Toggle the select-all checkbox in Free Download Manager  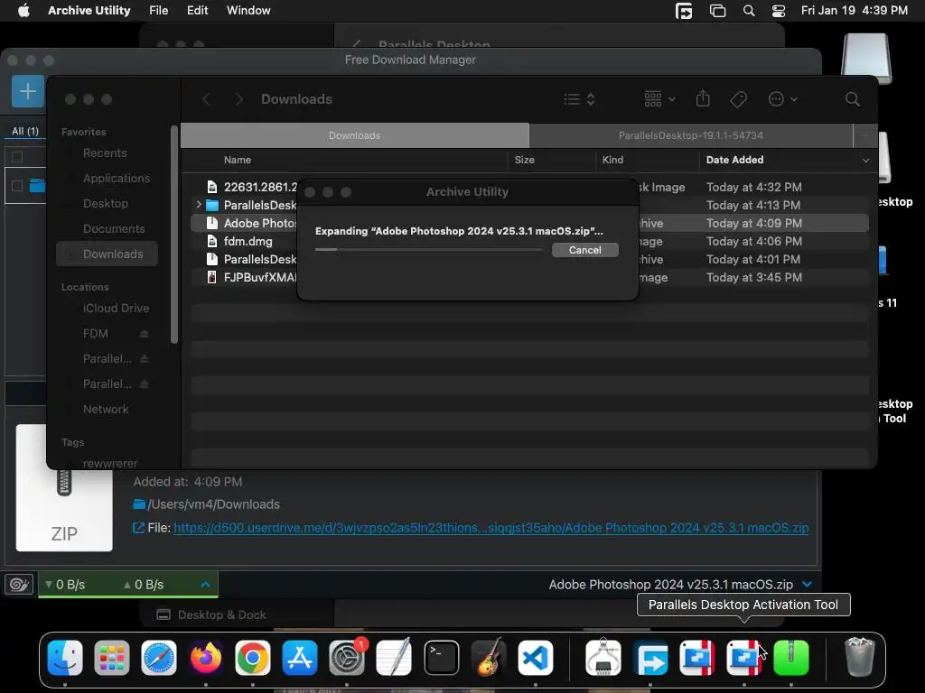pos(17,157)
